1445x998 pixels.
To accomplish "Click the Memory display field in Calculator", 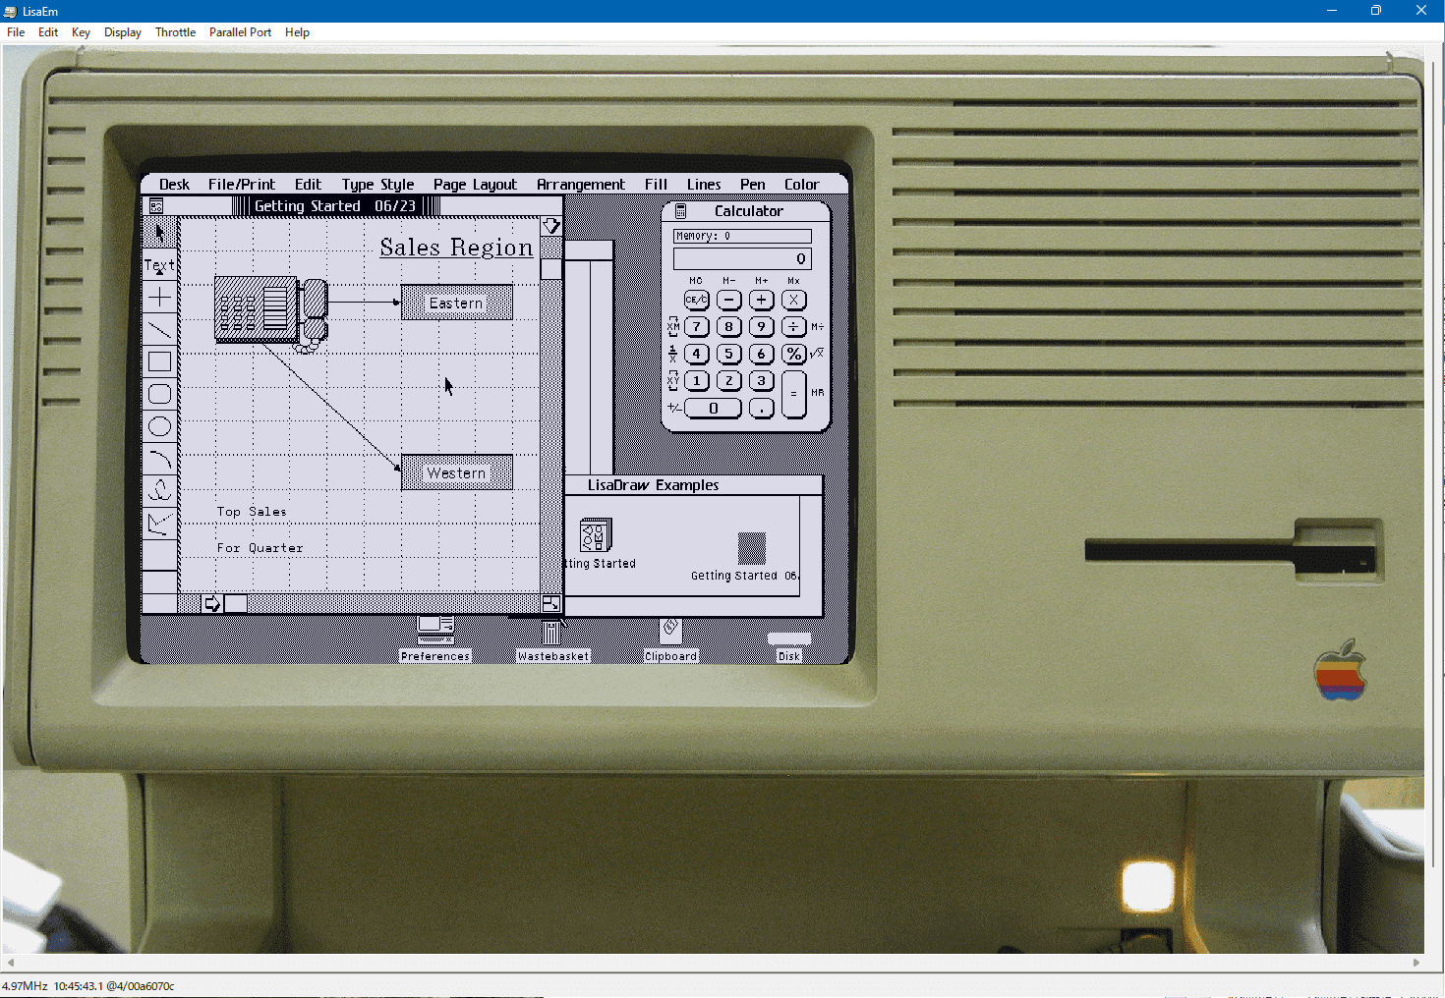I will point(742,236).
